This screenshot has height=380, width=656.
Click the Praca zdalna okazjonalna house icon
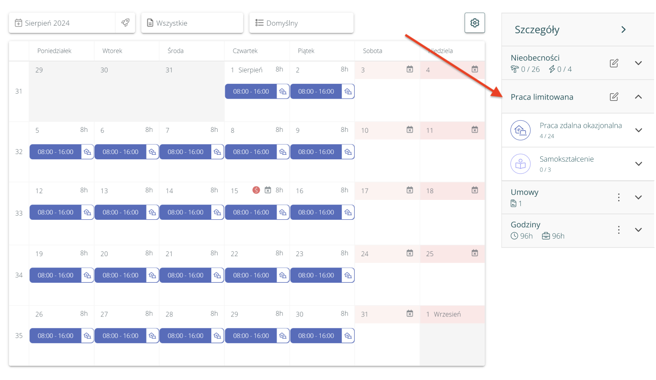[x=520, y=130]
